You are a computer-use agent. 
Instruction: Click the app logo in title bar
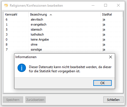point(6,6)
